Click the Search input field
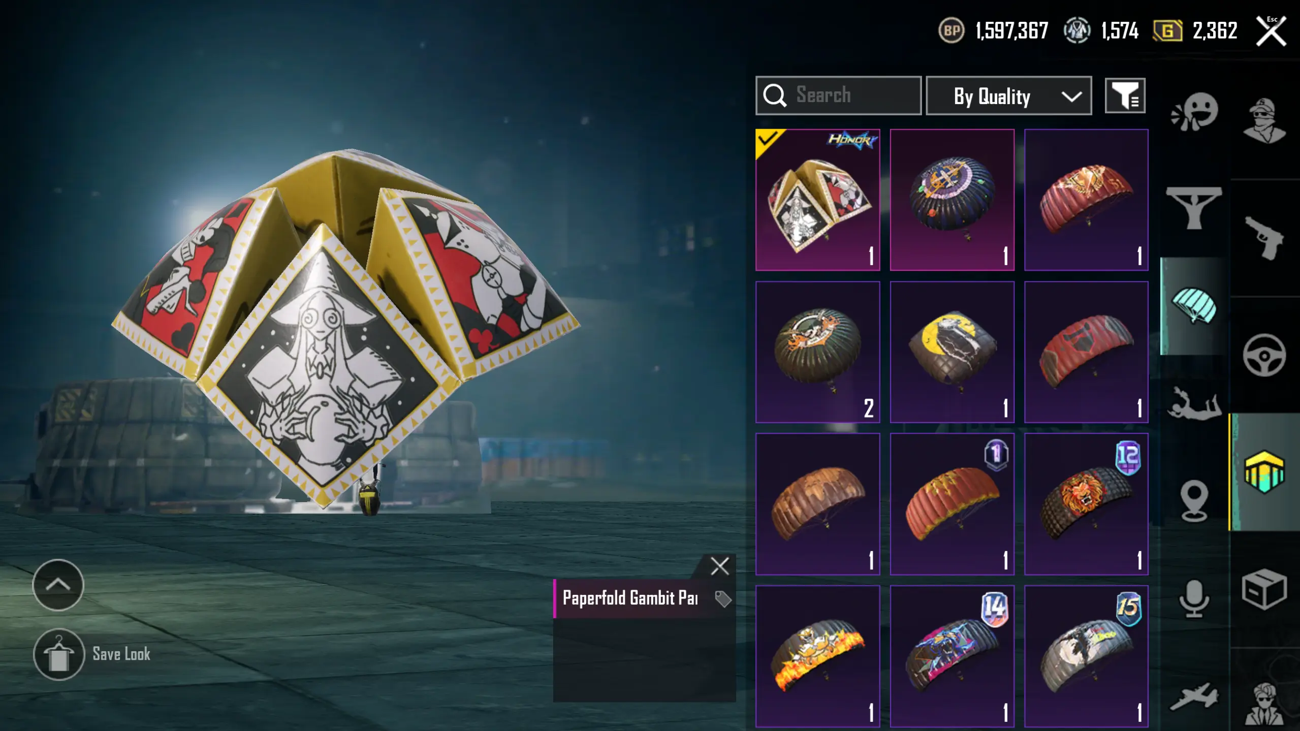 coord(838,96)
